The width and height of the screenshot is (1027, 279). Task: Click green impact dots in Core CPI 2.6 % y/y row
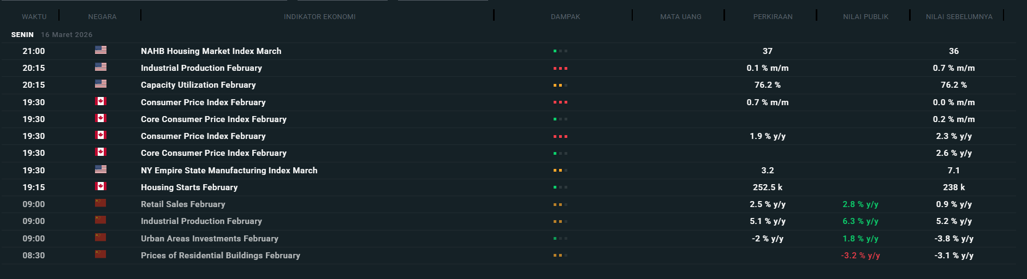pos(560,153)
